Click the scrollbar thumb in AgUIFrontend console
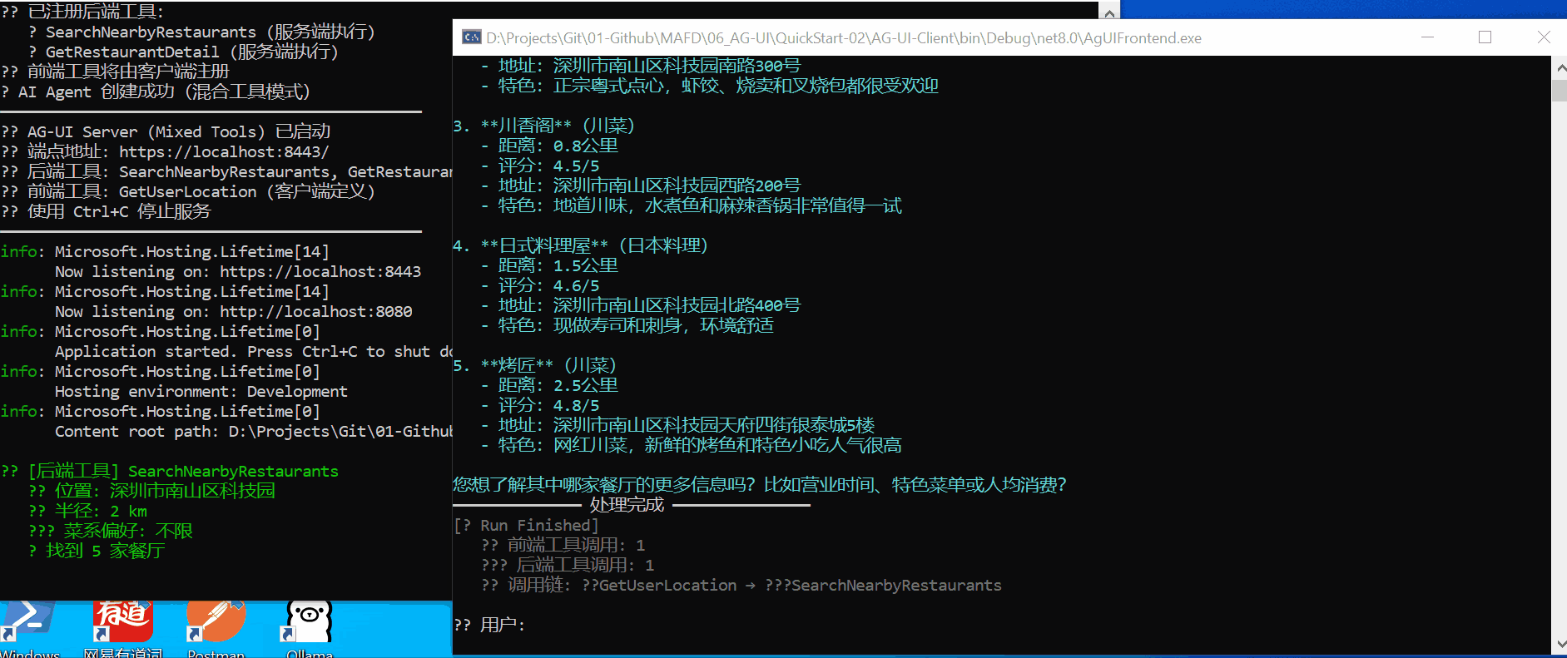This screenshot has height=658, width=1567. pos(1560,91)
